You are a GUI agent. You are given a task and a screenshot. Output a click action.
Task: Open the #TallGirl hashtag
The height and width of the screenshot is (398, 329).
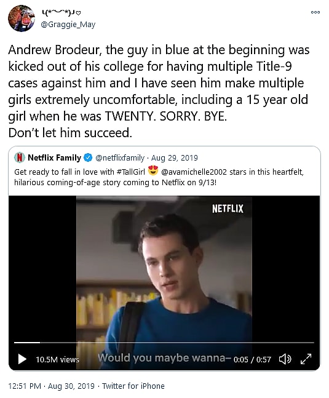click(x=130, y=172)
